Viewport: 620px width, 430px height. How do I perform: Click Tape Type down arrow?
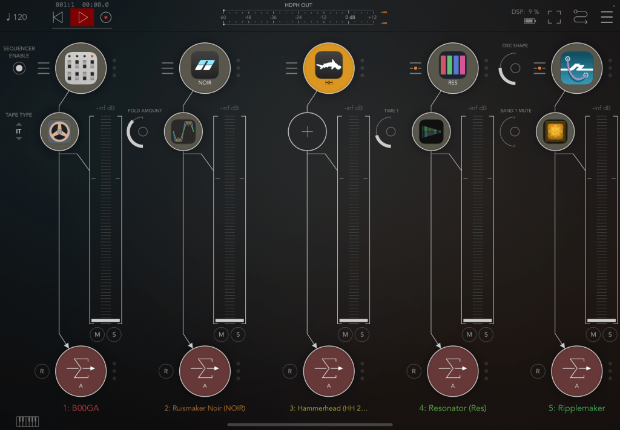pyautogui.click(x=19, y=138)
